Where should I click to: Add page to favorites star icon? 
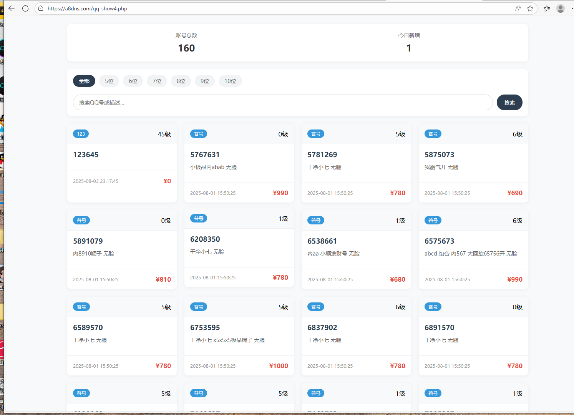530,8
